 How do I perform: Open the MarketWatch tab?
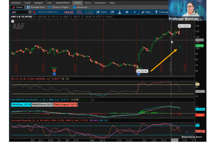click(x=63, y=3)
